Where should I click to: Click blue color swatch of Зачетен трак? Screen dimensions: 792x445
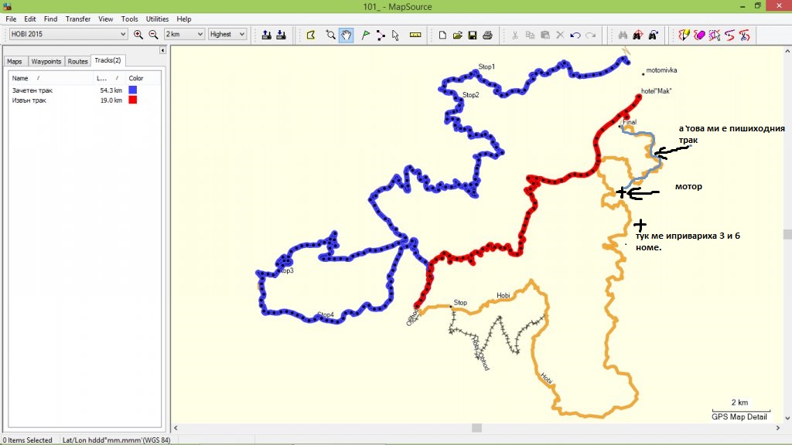point(132,90)
